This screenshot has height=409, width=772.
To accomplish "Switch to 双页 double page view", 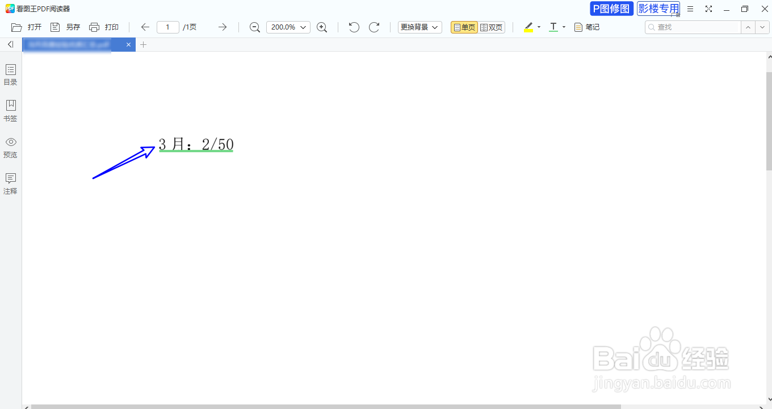I will [x=492, y=27].
